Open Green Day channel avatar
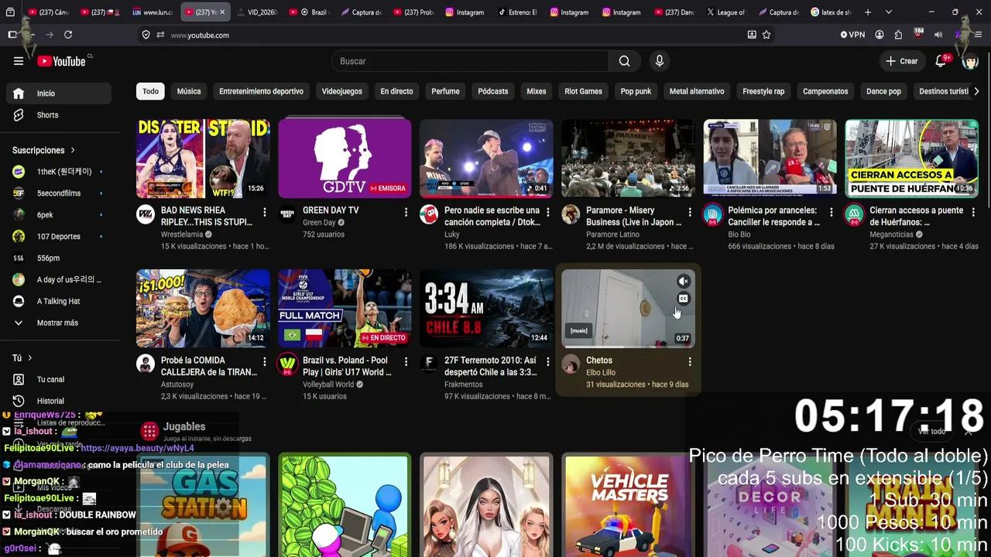Viewport: 991px width, 557px height. (287, 214)
